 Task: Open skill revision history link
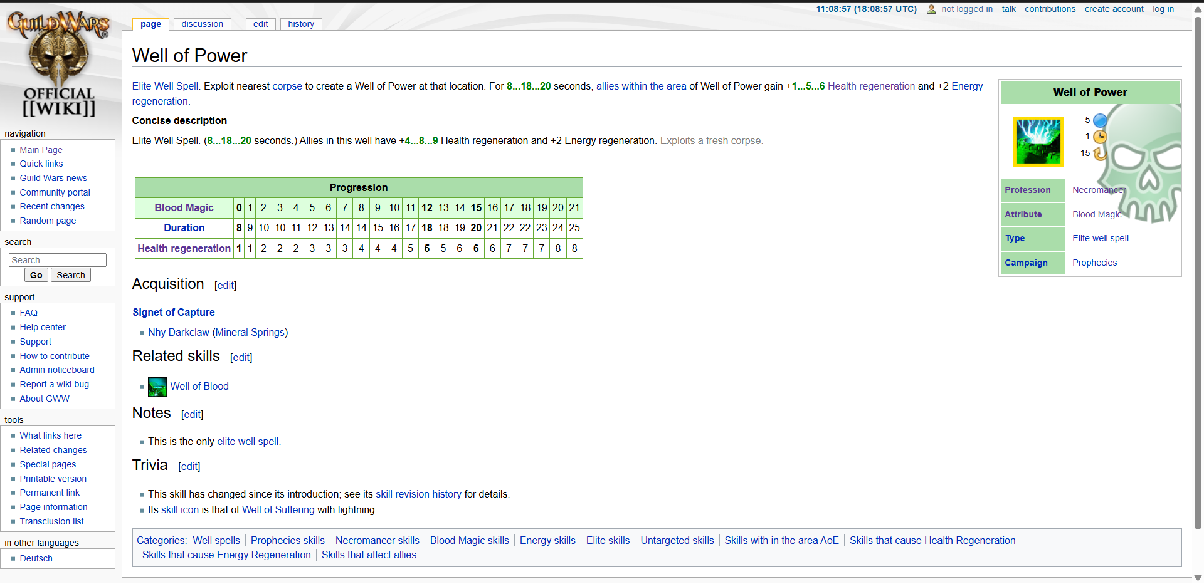click(x=418, y=494)
